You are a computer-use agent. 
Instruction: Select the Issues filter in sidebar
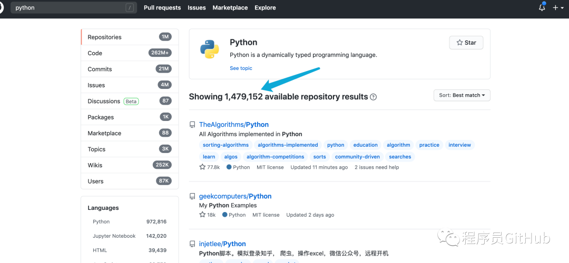96,85
